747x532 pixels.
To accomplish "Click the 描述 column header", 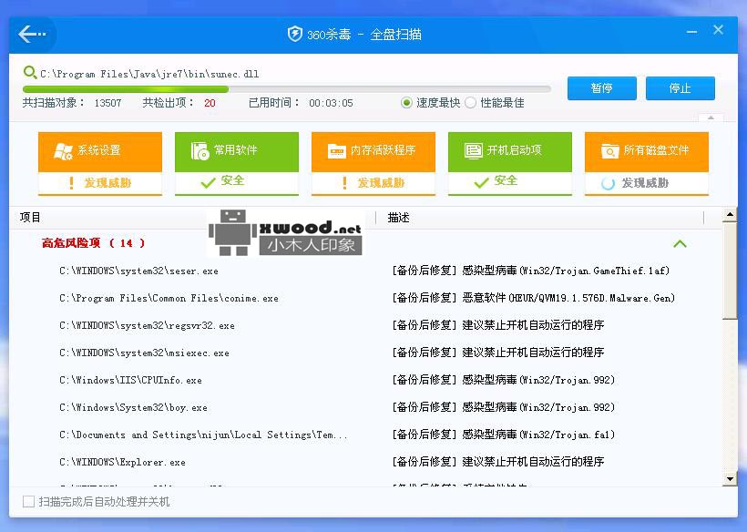I will tap(399, 218).
